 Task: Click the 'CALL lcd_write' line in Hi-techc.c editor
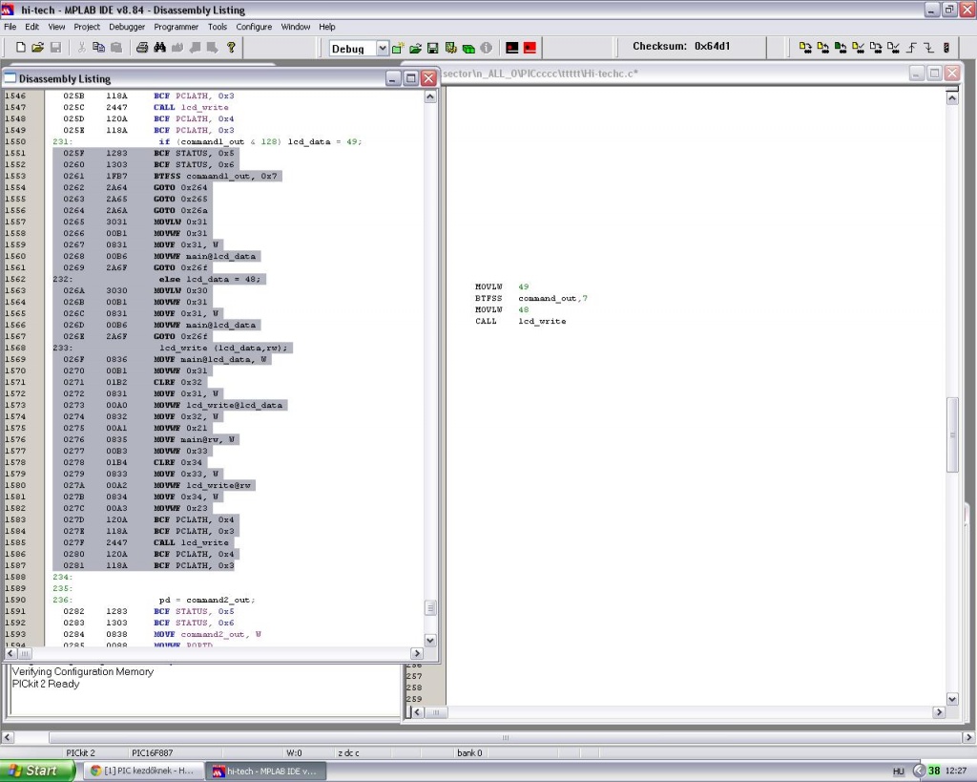click(x=520, y=321)
